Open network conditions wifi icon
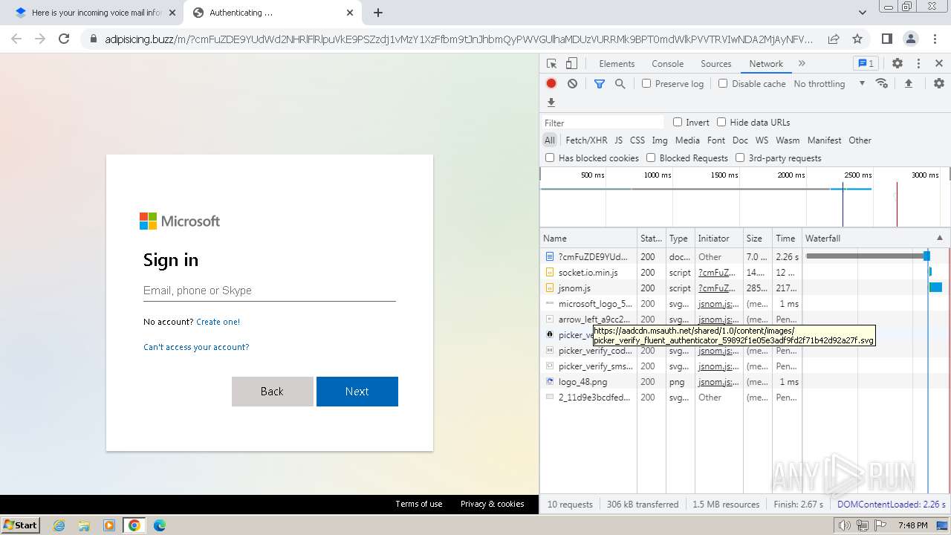The width and height of the screenshot is (951, 535). tap(882, 84)
